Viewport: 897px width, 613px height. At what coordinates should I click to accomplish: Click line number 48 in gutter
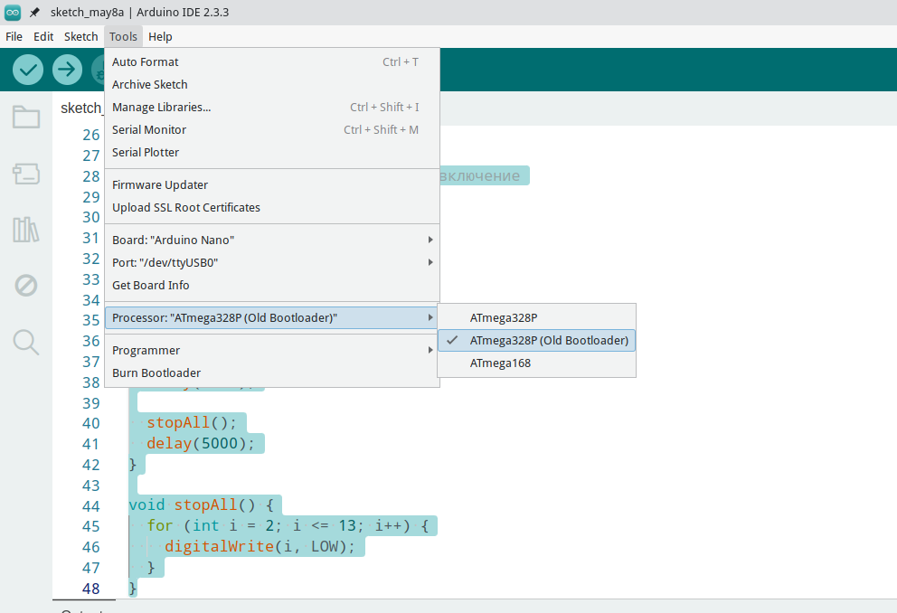91,589
